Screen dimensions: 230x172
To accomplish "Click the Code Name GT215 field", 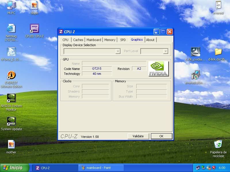I will tap(97, 69).
